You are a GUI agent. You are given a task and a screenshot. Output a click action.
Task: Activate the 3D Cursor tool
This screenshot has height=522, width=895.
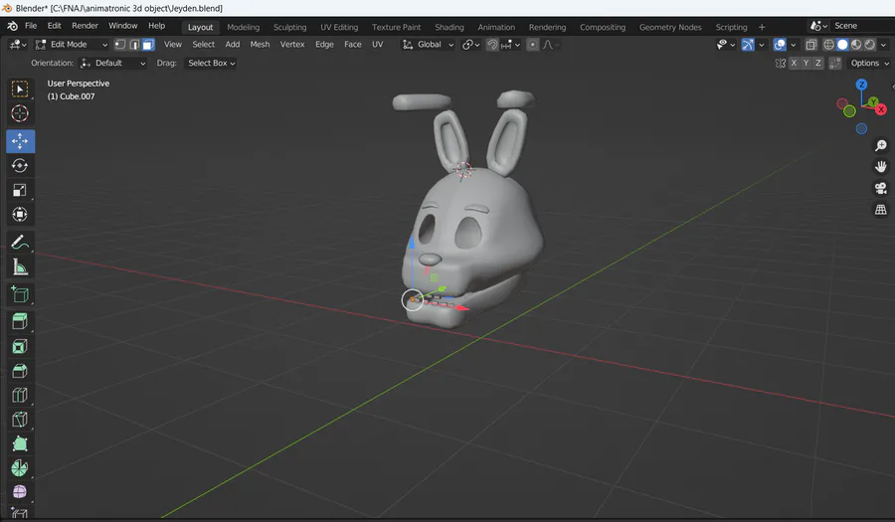tap(20, 114)
